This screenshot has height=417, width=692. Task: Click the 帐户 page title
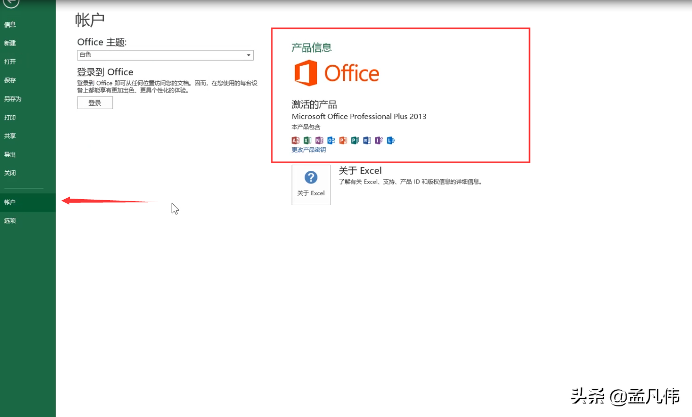90,20
